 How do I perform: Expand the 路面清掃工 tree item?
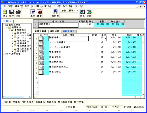[x=12, y=33]
